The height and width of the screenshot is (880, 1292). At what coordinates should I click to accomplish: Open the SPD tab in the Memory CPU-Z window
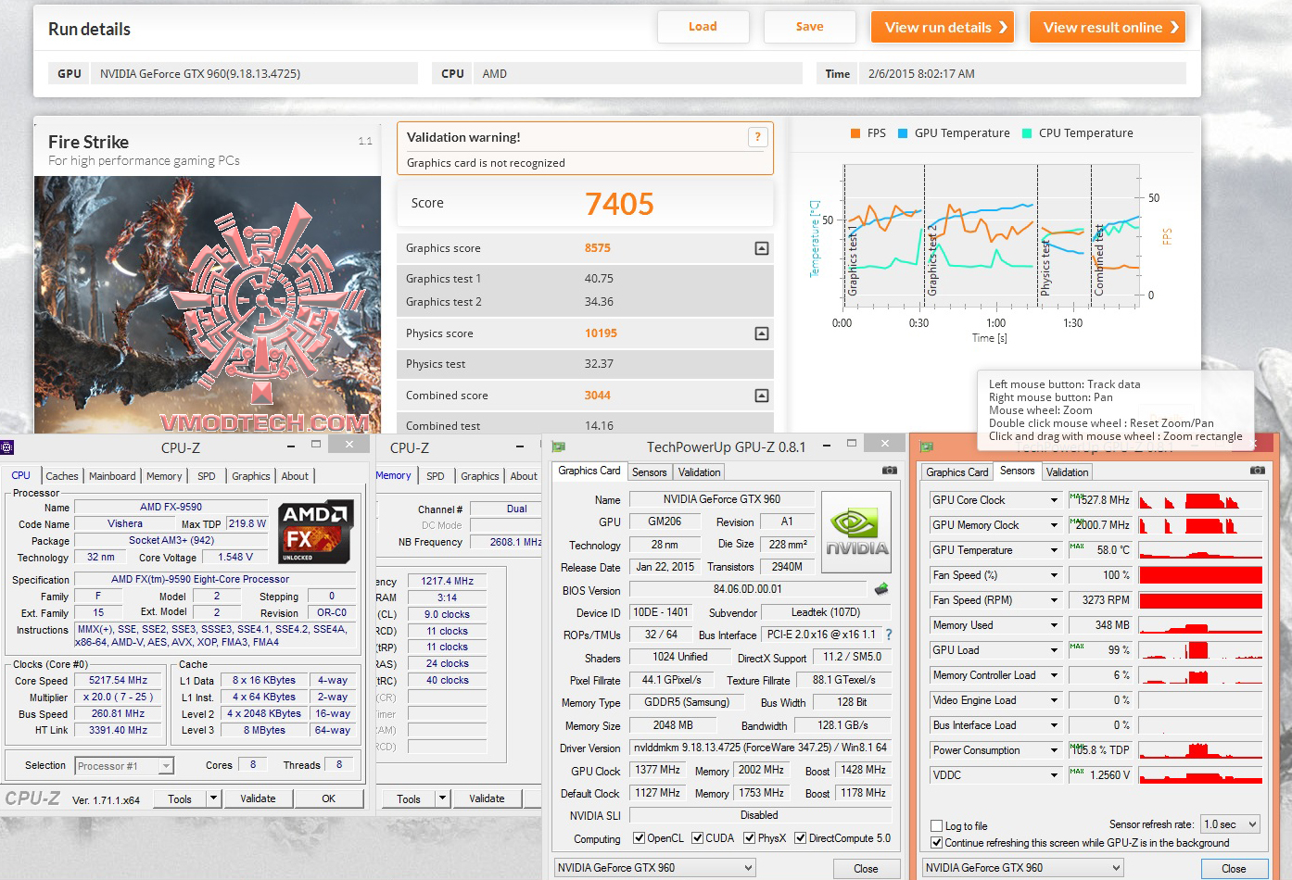[435, 476]
